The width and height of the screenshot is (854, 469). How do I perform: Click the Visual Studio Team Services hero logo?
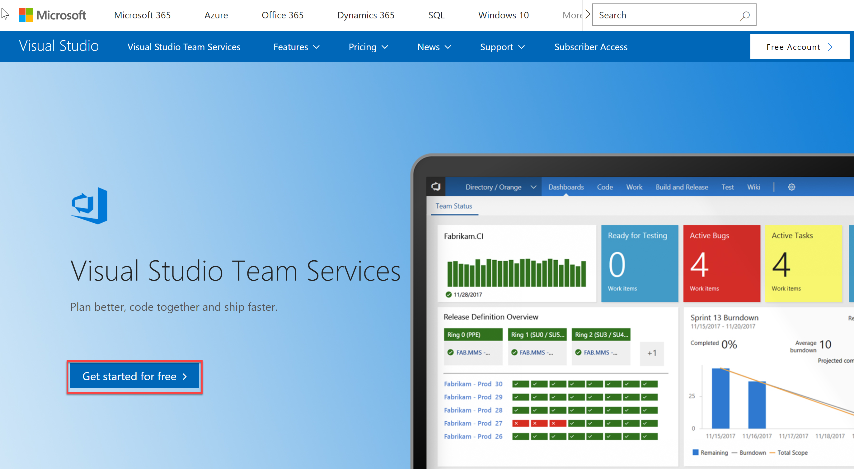pos(89,206)
